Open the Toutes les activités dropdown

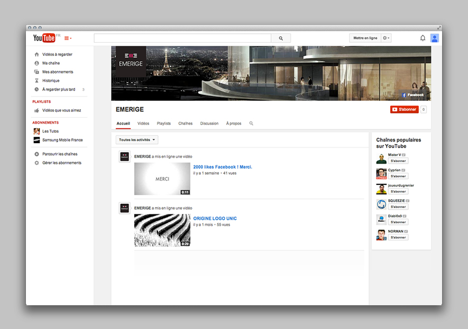(137, 140)
